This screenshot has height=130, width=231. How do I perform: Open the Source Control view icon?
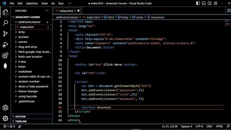[5, 34]
